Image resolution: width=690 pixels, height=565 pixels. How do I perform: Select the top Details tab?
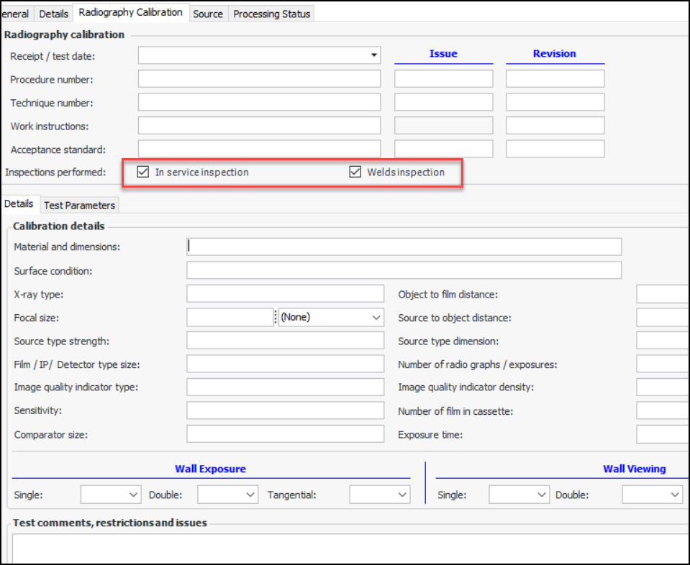click(54, 14)
